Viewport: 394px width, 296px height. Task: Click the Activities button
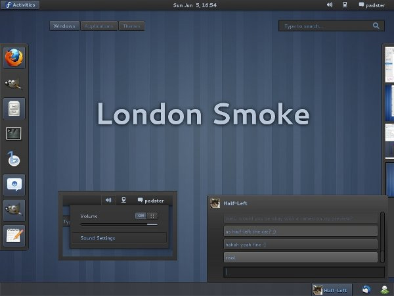click(x=20, y=5)
